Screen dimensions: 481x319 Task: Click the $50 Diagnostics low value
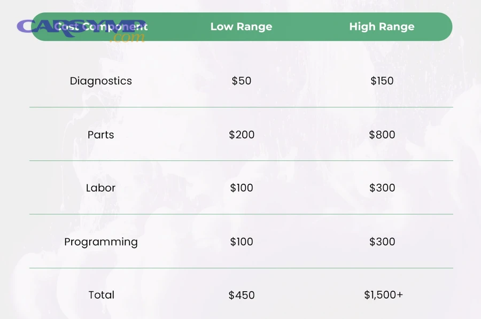tap(241, 81)
